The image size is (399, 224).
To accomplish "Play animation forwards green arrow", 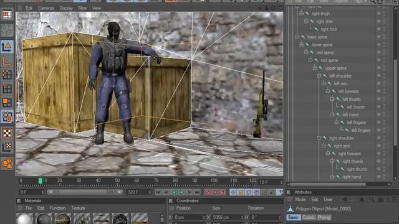I will point(181,192).
